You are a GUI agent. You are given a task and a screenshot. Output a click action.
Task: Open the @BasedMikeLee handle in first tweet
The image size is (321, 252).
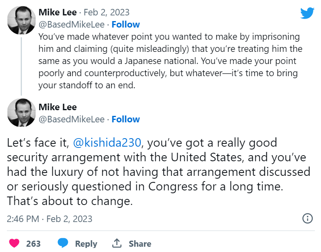[72, 24]
